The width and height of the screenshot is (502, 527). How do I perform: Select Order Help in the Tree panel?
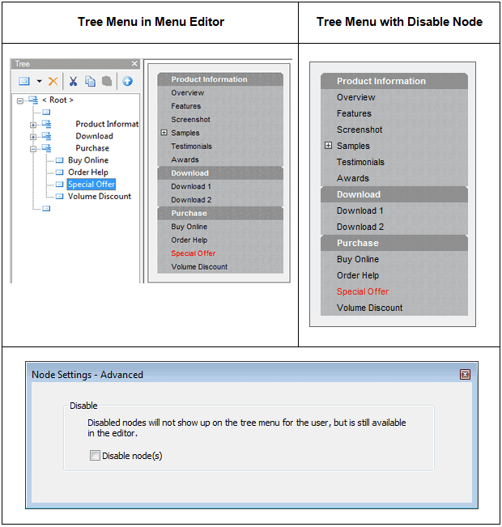[x=88, y=172]
